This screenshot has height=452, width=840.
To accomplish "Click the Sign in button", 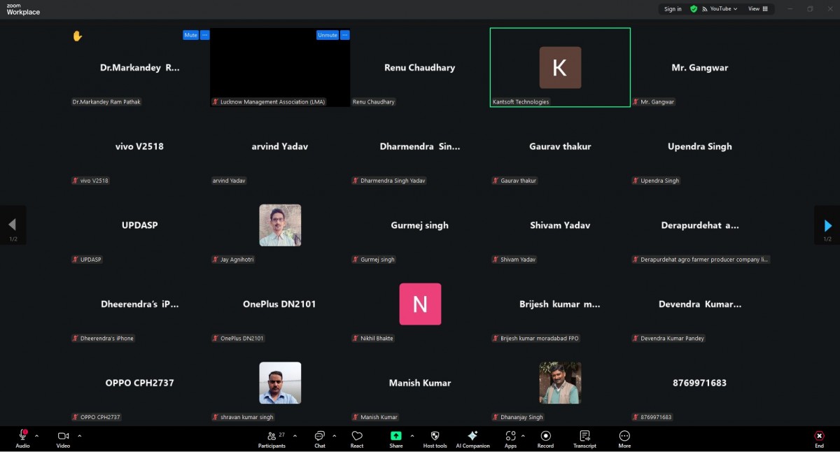I will point(673,9).
